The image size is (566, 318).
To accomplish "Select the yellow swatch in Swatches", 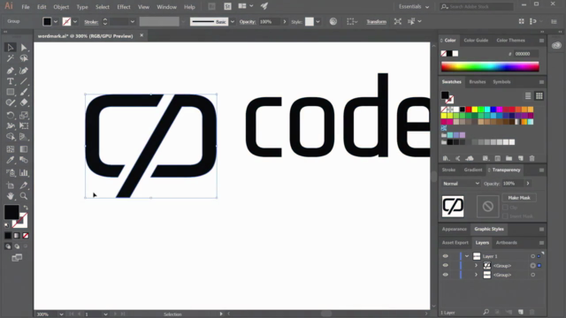I will click(475, 110).
